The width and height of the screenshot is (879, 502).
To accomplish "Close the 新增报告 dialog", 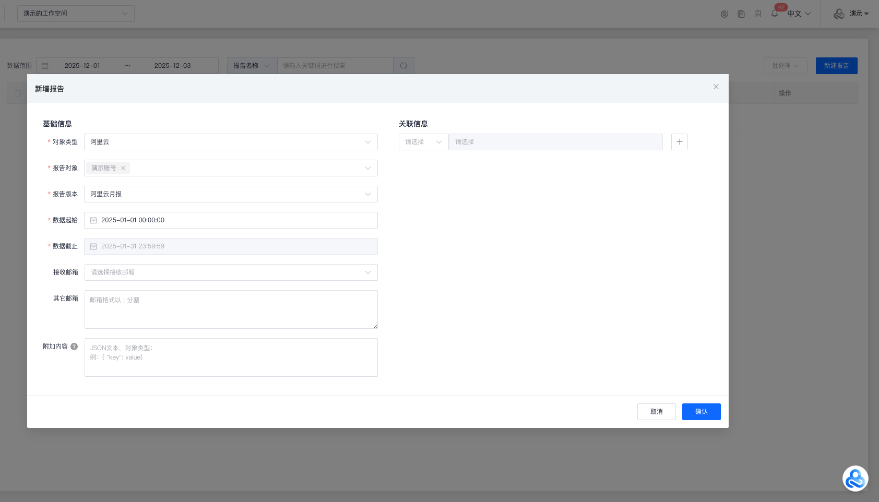I will click(x=716, y=87).
